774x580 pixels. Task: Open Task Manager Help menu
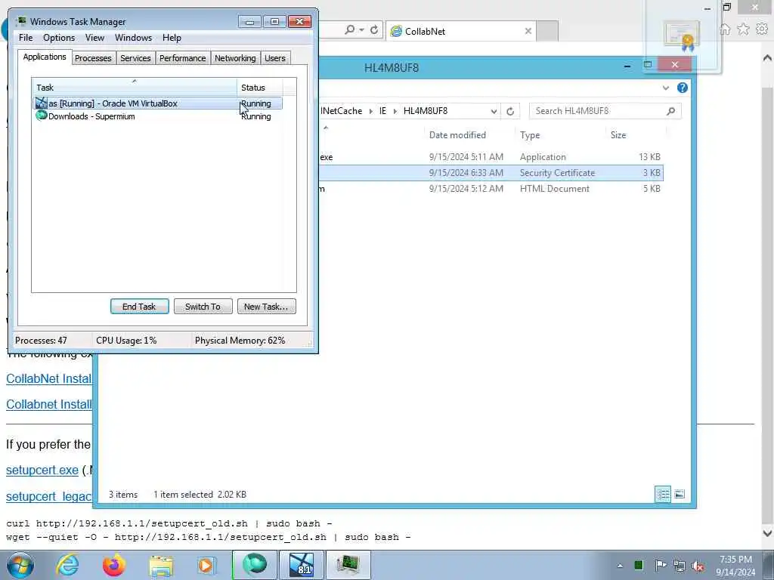click(172, 38)
